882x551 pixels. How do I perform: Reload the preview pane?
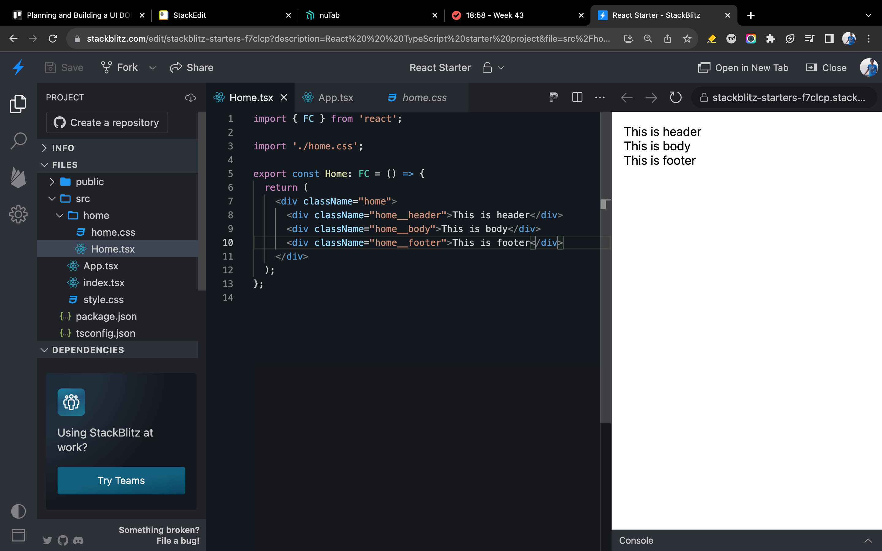click(676, 97)
